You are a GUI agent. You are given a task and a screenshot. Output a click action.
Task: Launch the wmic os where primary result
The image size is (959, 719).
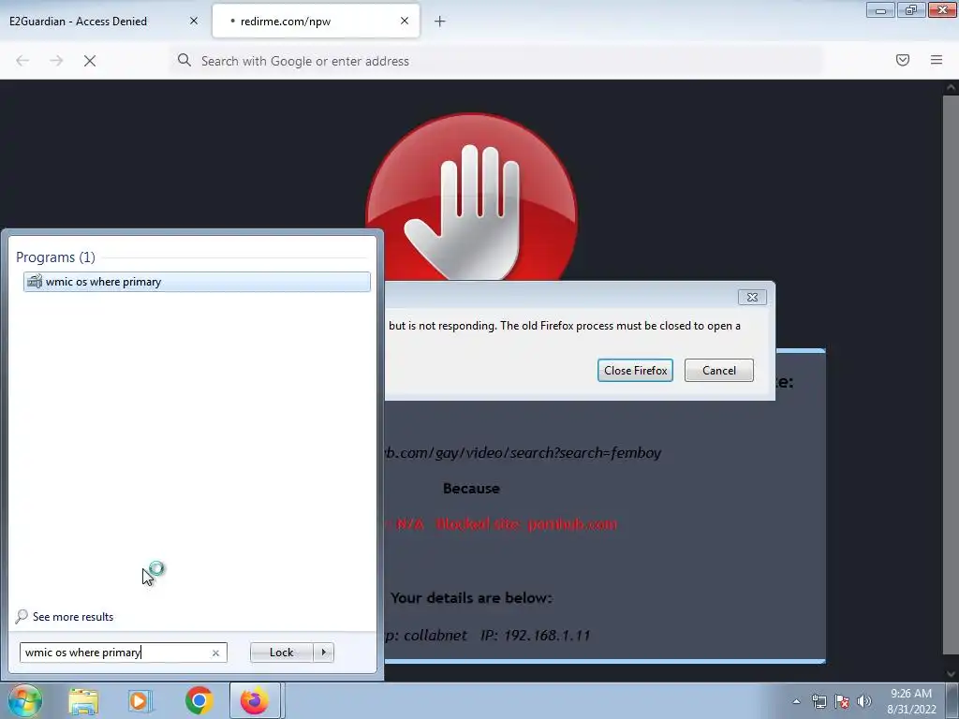click(197, 282)
